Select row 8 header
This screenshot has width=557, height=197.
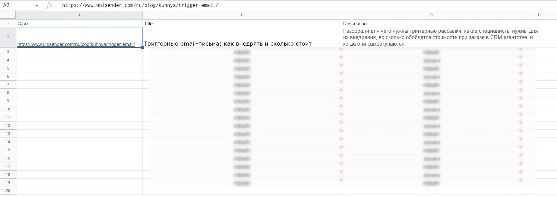[x=8, y=93]
